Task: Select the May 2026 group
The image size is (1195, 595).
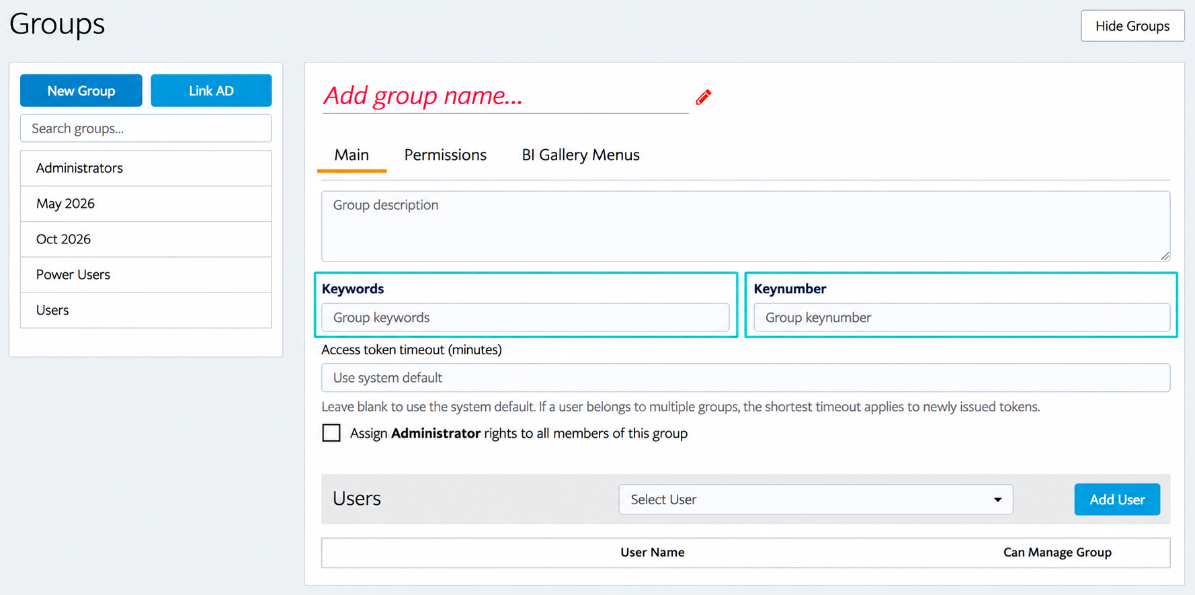Action: click(146, 204)
